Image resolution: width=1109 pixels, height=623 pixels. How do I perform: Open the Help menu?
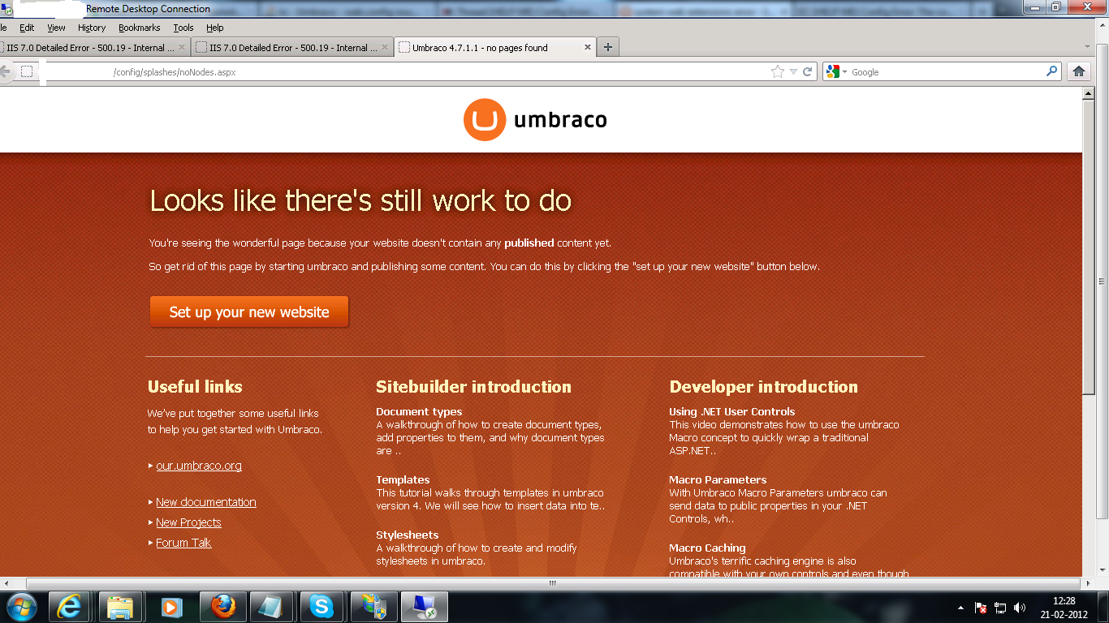[x=214, y=28]
